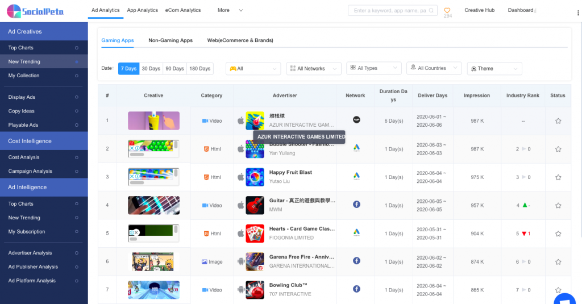
Task: Star the Happy Fruit Blast row
Action: [x=558, y=177]
